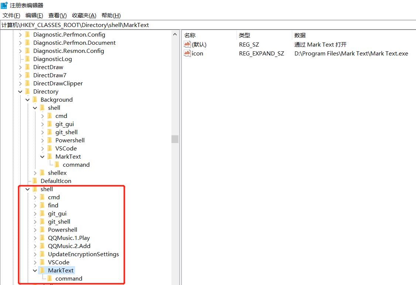Click the Diagnostic.Perfmon.Document folder icon
The height and width of the screenshot is (285, 416).
[27, 43]
